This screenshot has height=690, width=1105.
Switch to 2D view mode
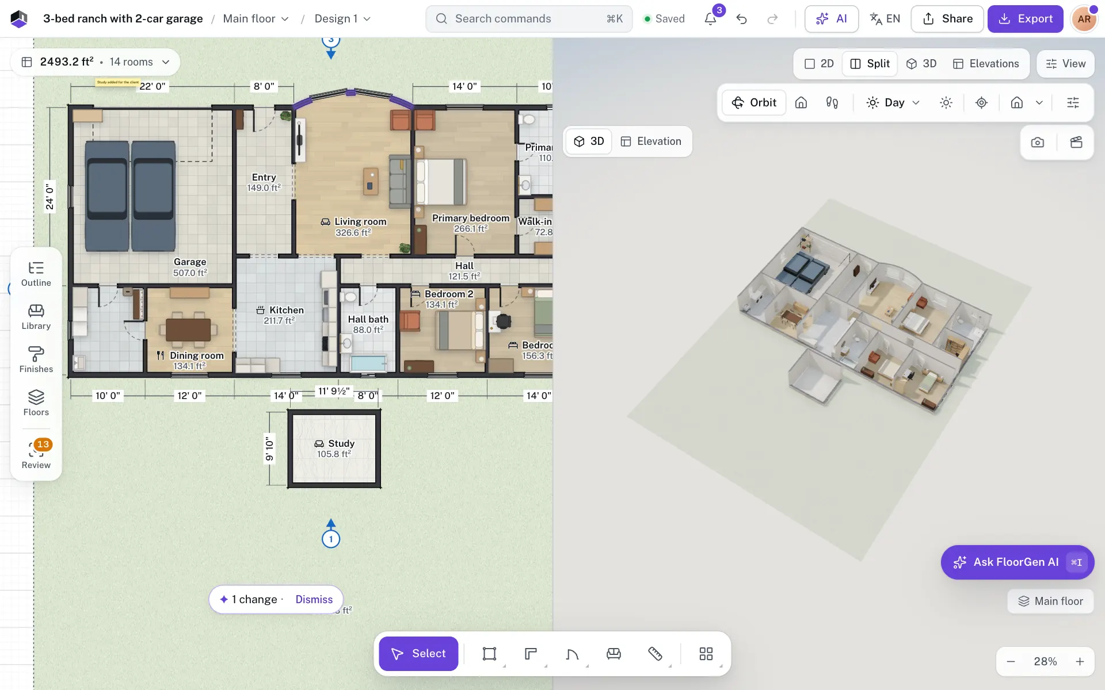tap(819, 64)
